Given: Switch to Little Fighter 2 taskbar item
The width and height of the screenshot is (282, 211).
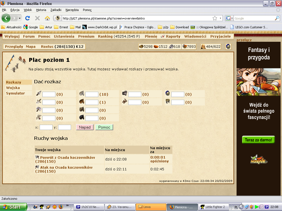Looking at the screenshot, I should (213, 207).
